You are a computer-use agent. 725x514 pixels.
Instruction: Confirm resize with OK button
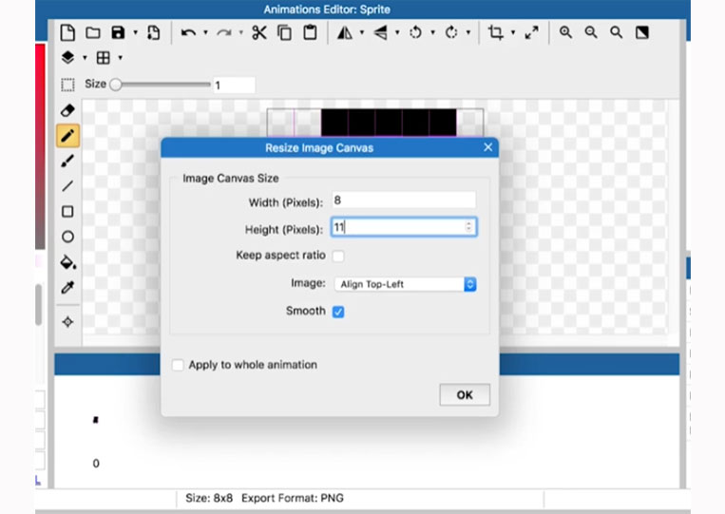pos(465,394)
